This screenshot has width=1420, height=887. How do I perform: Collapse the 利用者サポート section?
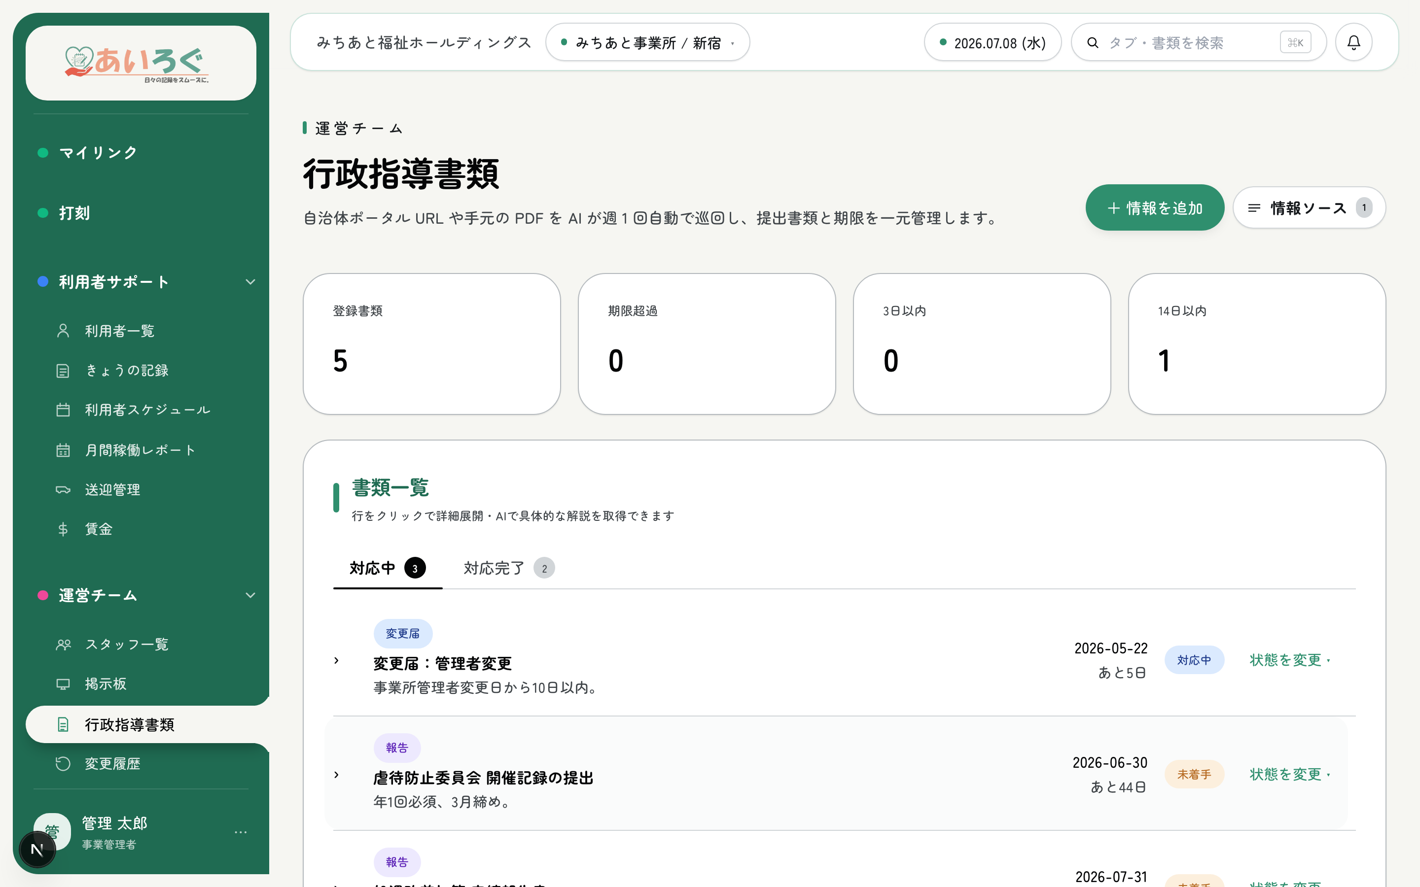(250, 282)
